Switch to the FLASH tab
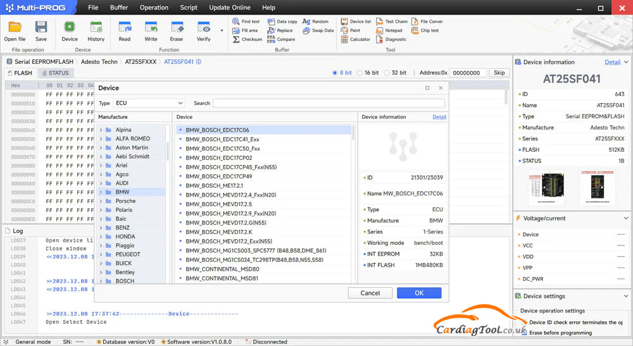The height and width of the screenshot is (346, 633). point(20,73)
